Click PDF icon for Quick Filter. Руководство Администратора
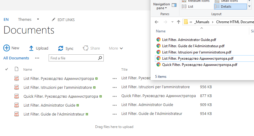Screen dimensions: 254x136 (16, 96)
